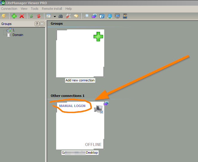Pin the Groups panel
The height and width of the screenshot is (162, 198).
(37, 24)
